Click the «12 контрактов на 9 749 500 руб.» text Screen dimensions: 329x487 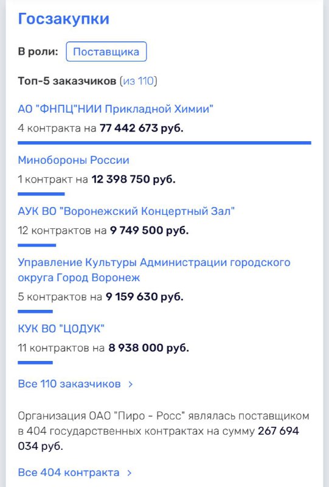(103, 231)
